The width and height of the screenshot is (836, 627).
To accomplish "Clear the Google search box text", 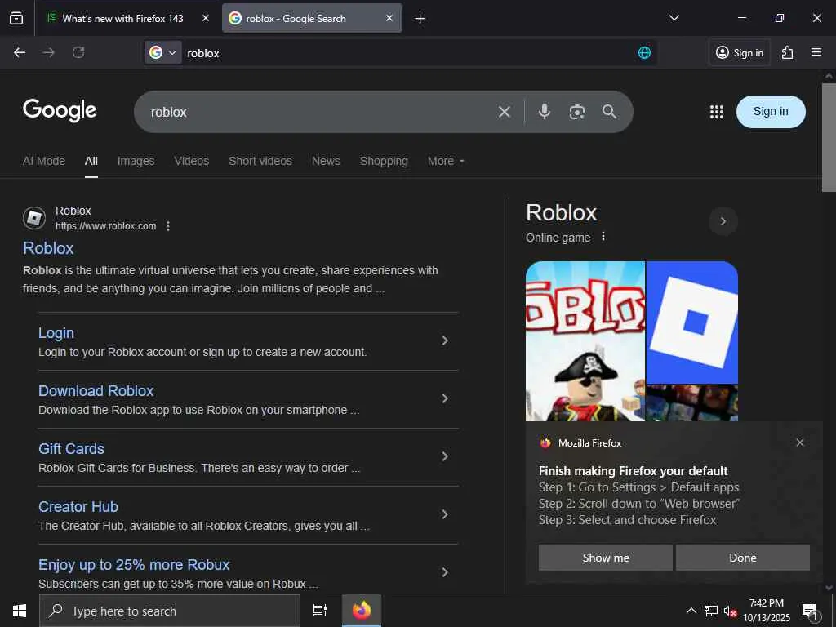I will (504, 112).
